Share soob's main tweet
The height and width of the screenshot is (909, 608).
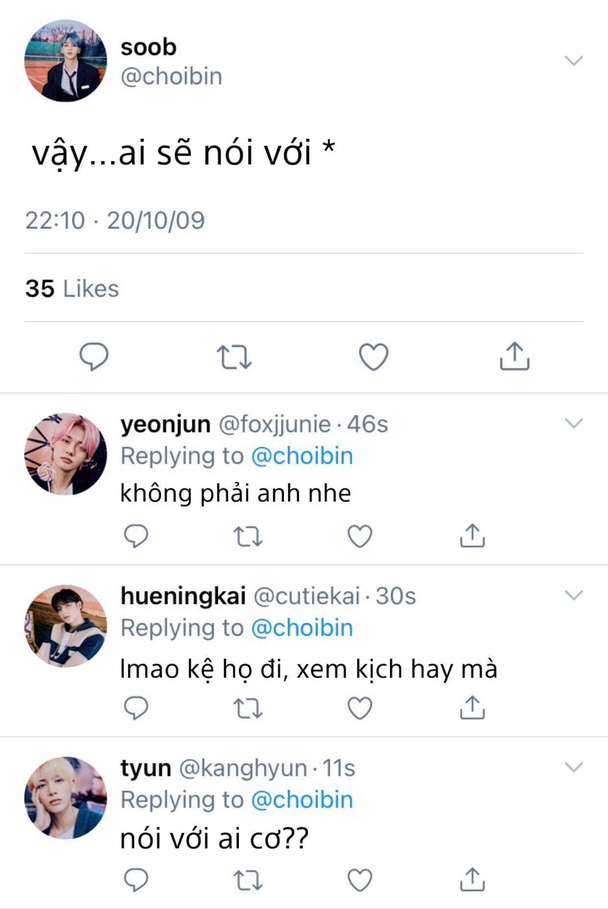[514, 356]
